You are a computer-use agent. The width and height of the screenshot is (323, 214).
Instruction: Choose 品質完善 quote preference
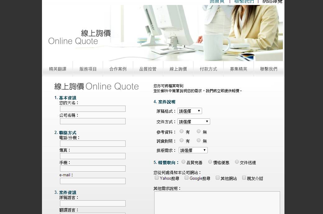pyautogui.click(x=183, y=162)
